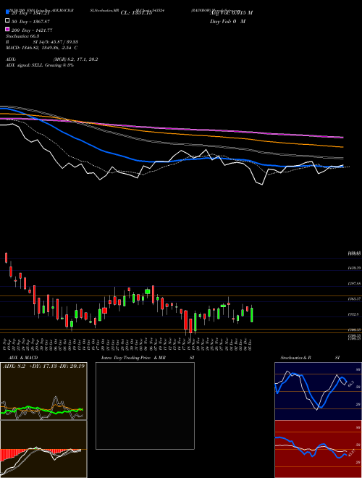Click the 'Stochastics: 66.3' reading
This screenshot has height=478, width=362.
[x=22, y=36]
